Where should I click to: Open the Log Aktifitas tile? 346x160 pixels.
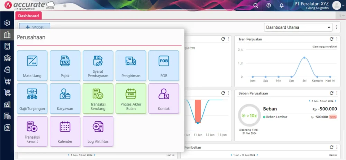tap(98, 131)
